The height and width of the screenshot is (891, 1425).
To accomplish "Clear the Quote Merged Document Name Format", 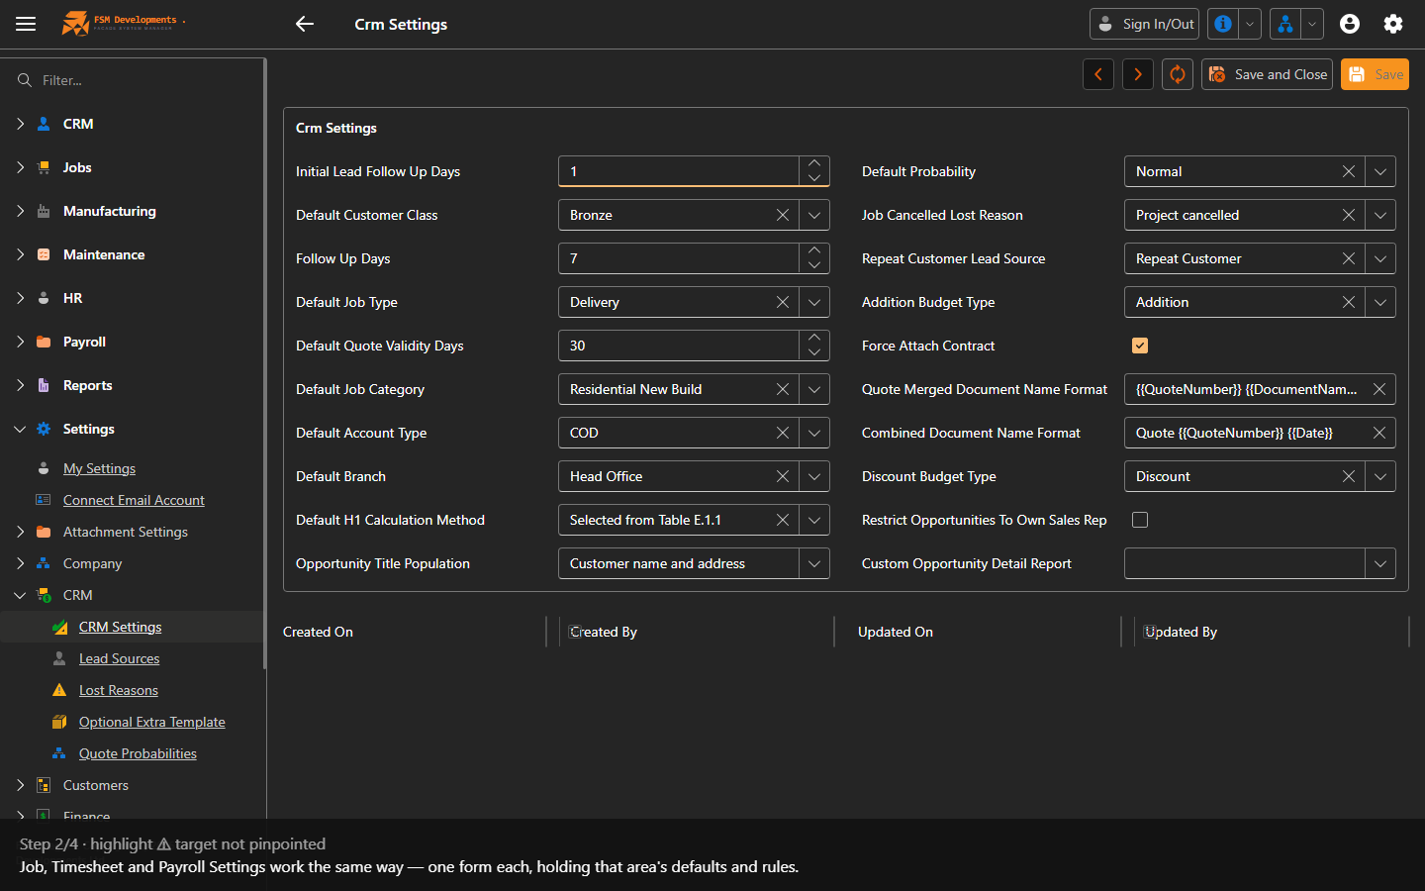I will 1379,389.
